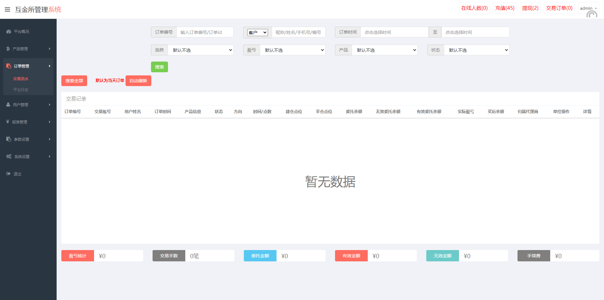
Task: Click the hamburger menu icon
Action: tap(7, 9)
